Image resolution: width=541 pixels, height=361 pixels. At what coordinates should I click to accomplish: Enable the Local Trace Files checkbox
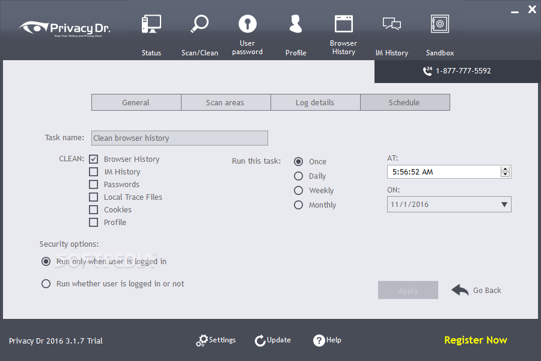pyautogui.click(x=94, y=197)
